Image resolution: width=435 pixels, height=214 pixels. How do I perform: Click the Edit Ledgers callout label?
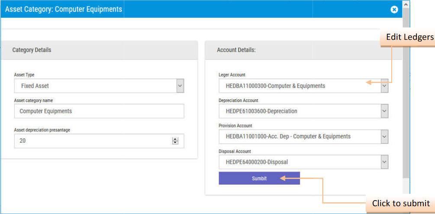point(409,38)
